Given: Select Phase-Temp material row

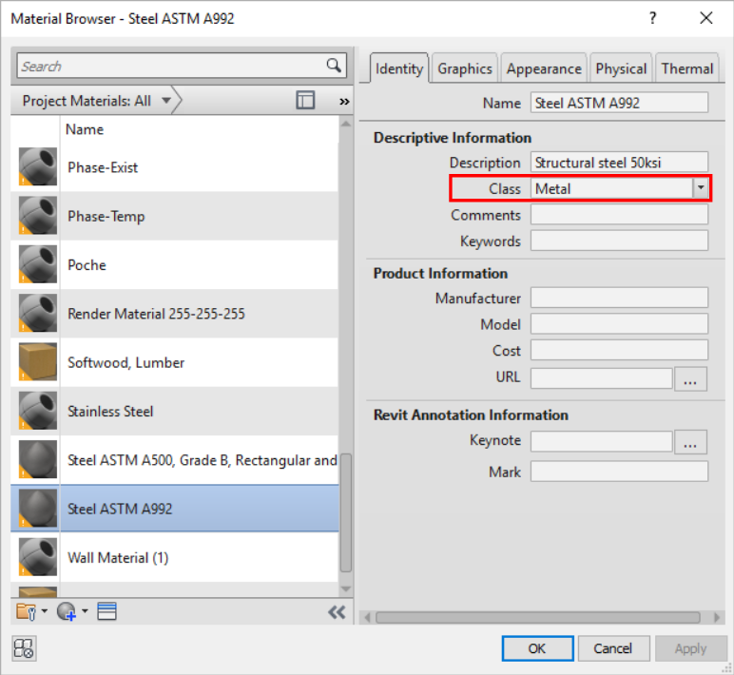Looking at the screenshot, I should pos(175,216).
